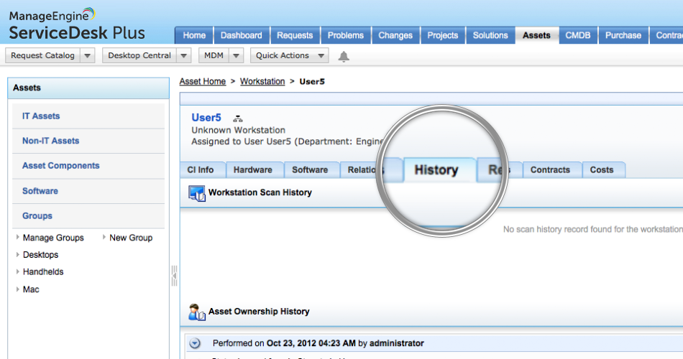The height and width of the screenshot is (359, 683).
Task: Click the "Unknown Workstation" text
Action: [238, 130]
